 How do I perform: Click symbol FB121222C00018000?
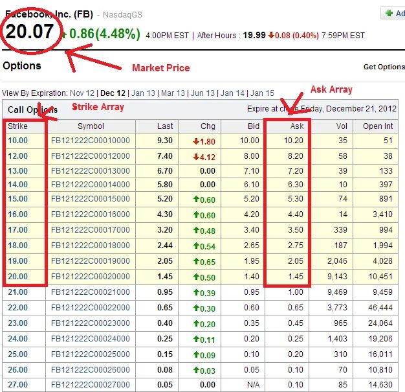91,246
